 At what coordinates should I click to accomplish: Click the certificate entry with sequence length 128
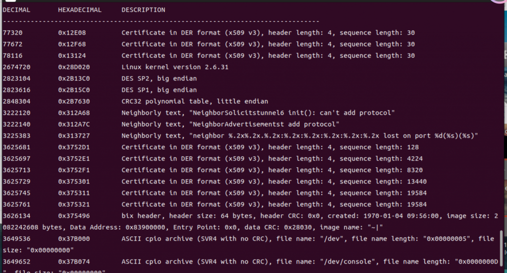(270, 147)
